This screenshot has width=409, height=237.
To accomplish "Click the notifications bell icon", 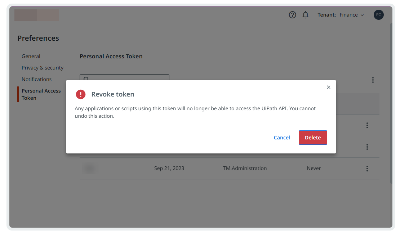I will 306,15.
